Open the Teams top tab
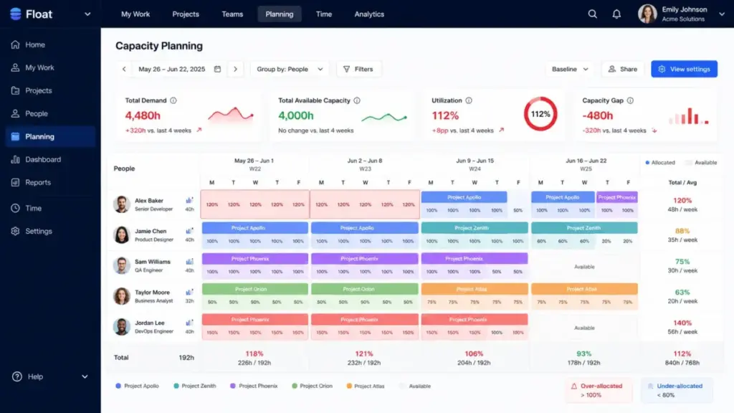734x413 pixels. 232,14
